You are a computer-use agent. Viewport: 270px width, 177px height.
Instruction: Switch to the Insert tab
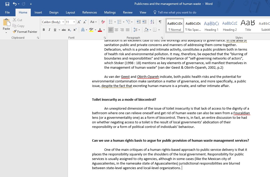[38, 12]
